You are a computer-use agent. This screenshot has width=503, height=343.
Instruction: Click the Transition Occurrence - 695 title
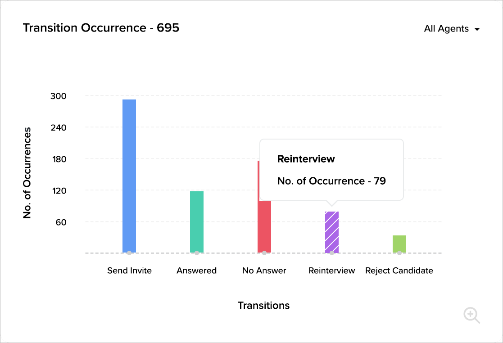point(101,28)
